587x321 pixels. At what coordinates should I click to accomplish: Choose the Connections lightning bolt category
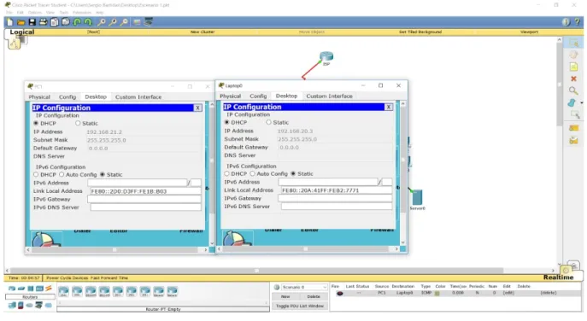pos(49,289)
